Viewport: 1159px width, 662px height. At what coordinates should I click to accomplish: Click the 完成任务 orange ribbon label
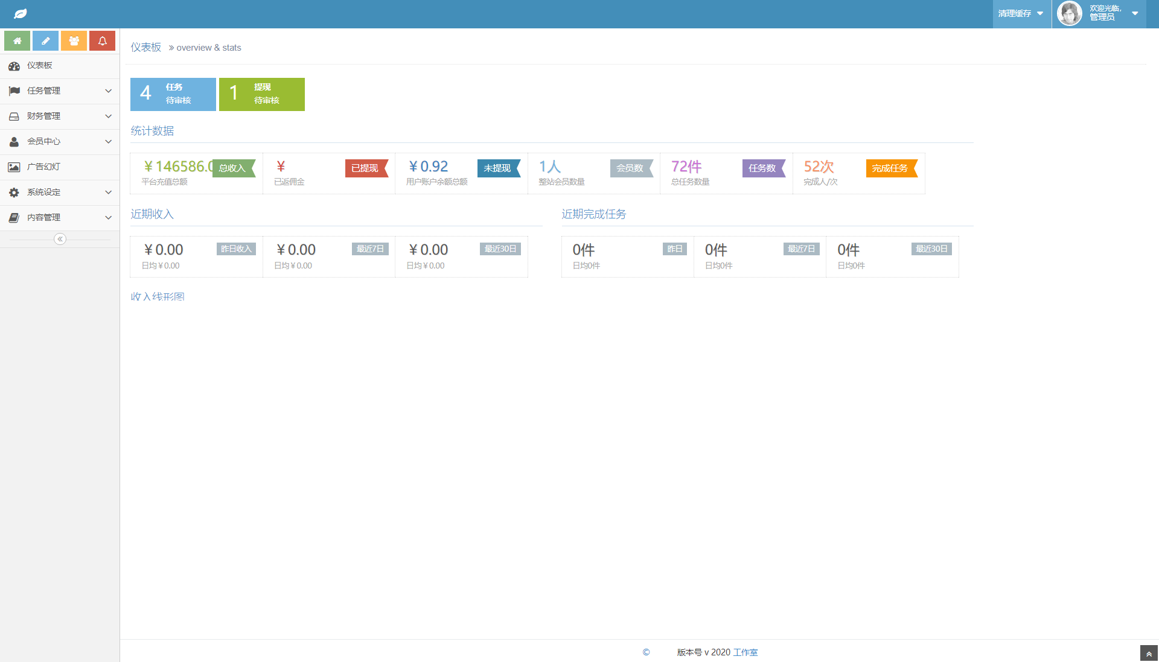click(891, 168)
